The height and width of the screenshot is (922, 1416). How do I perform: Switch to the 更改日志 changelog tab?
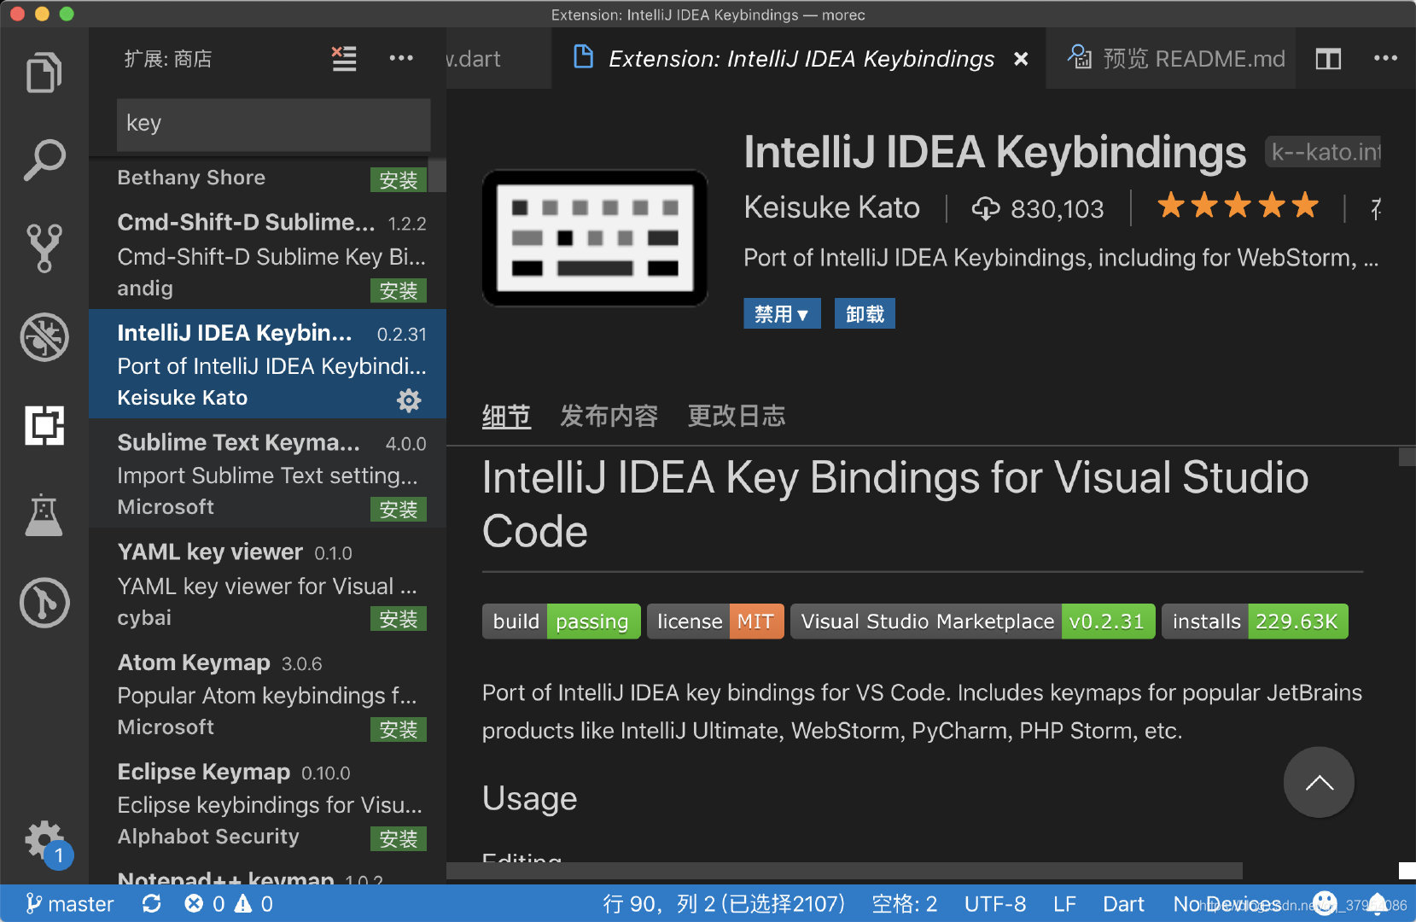click(x=737, y=417)
